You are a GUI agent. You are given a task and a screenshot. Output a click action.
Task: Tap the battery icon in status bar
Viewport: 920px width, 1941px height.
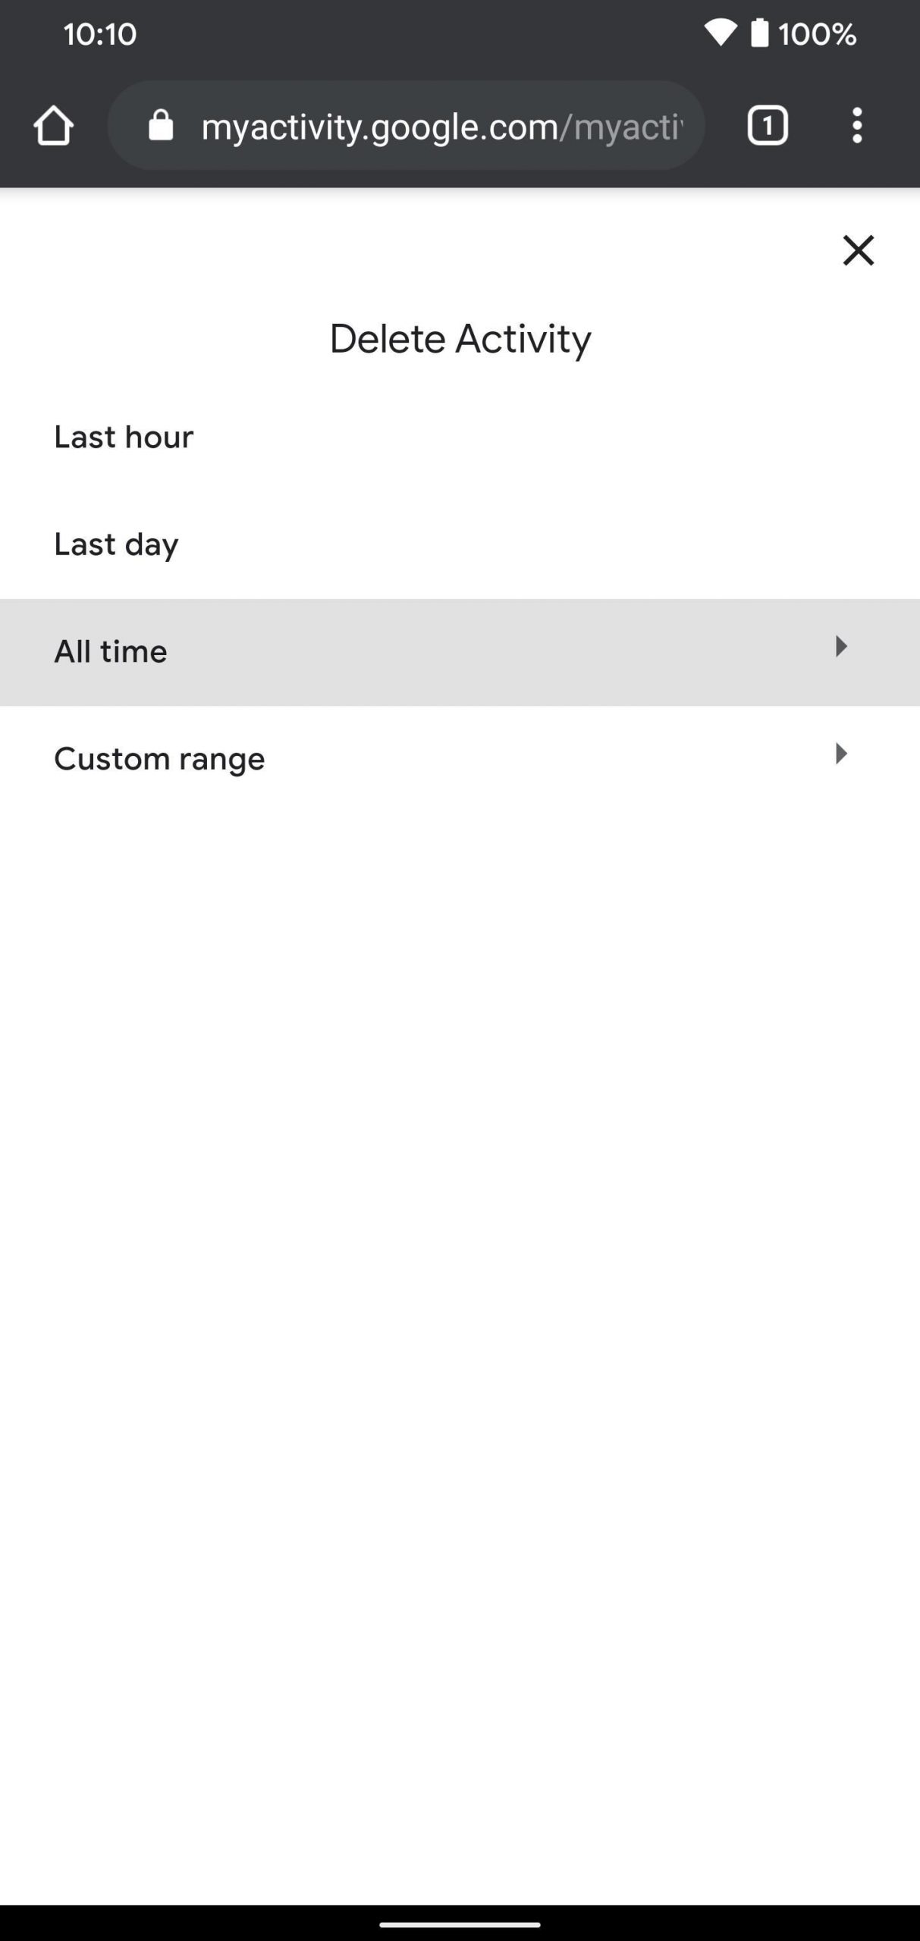[759, 33]
